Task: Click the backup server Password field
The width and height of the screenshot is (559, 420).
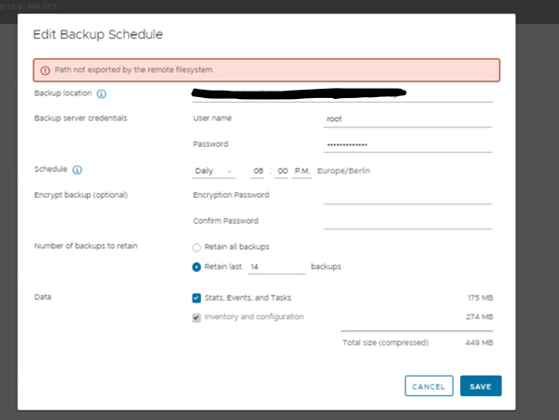Action: [x=408, y=144]
